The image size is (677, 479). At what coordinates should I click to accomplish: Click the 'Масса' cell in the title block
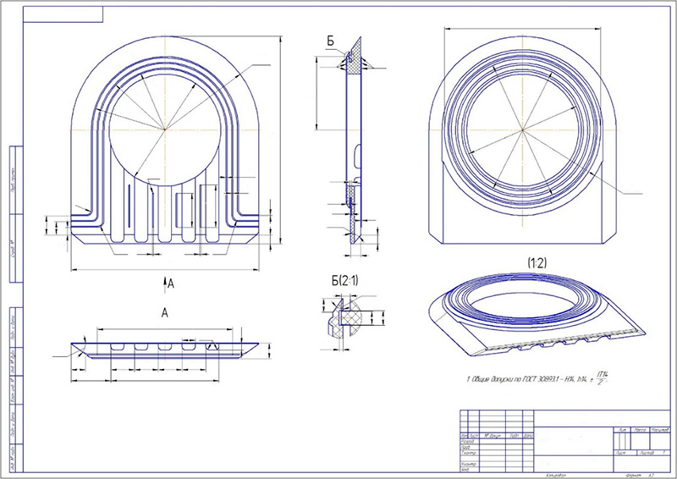coord(641,430)
